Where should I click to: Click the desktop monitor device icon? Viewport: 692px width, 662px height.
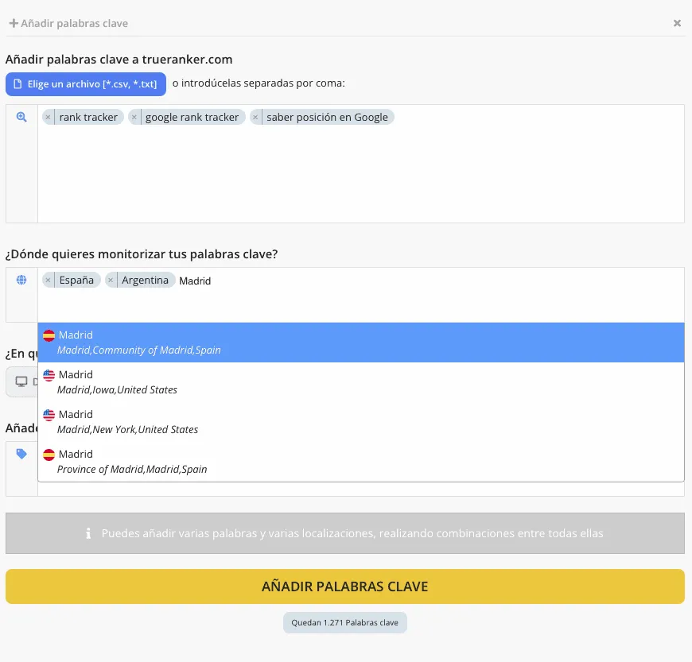(21, 381)
